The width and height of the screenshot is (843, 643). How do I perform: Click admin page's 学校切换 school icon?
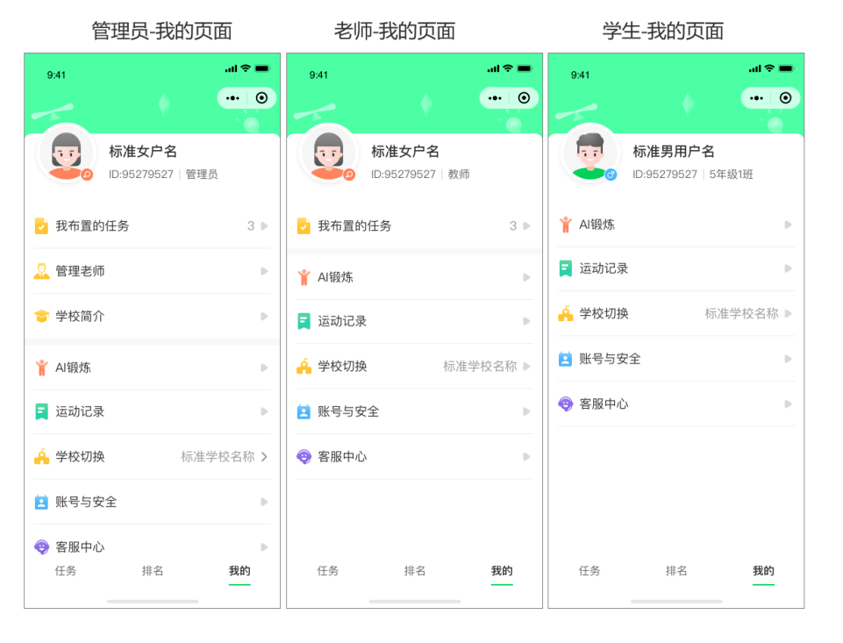click(x=41, y=457)
